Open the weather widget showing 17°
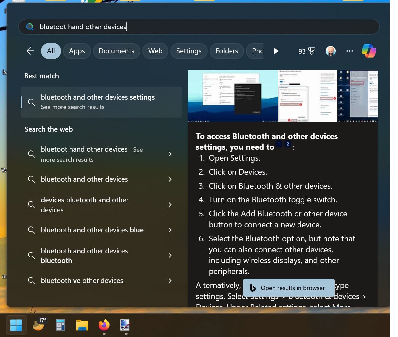The height and width of the screenshot is (337, 398). click(x=38, y=325)
